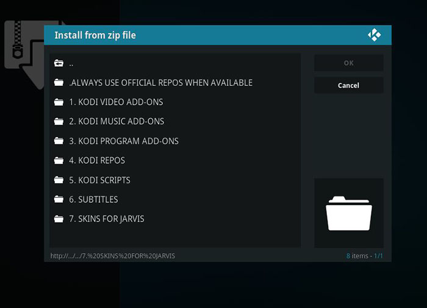Open '.ALWAYS USE OFFICIAL REPOS WHEN AVAILABLE' folder
427x308 pixels.
(175, 82)
